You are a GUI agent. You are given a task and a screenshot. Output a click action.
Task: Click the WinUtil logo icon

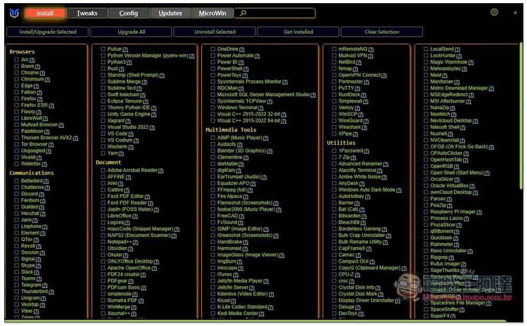pos(14,13)
